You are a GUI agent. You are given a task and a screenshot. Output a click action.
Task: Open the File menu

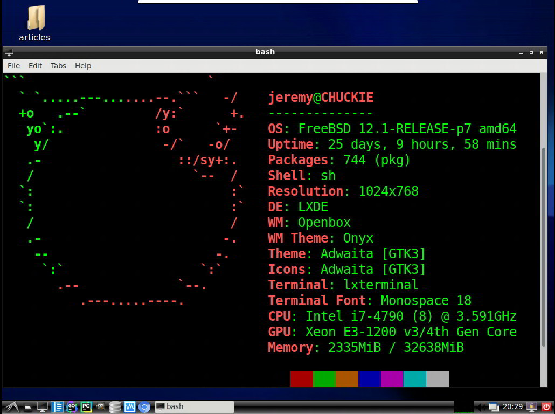pos(14,66)
